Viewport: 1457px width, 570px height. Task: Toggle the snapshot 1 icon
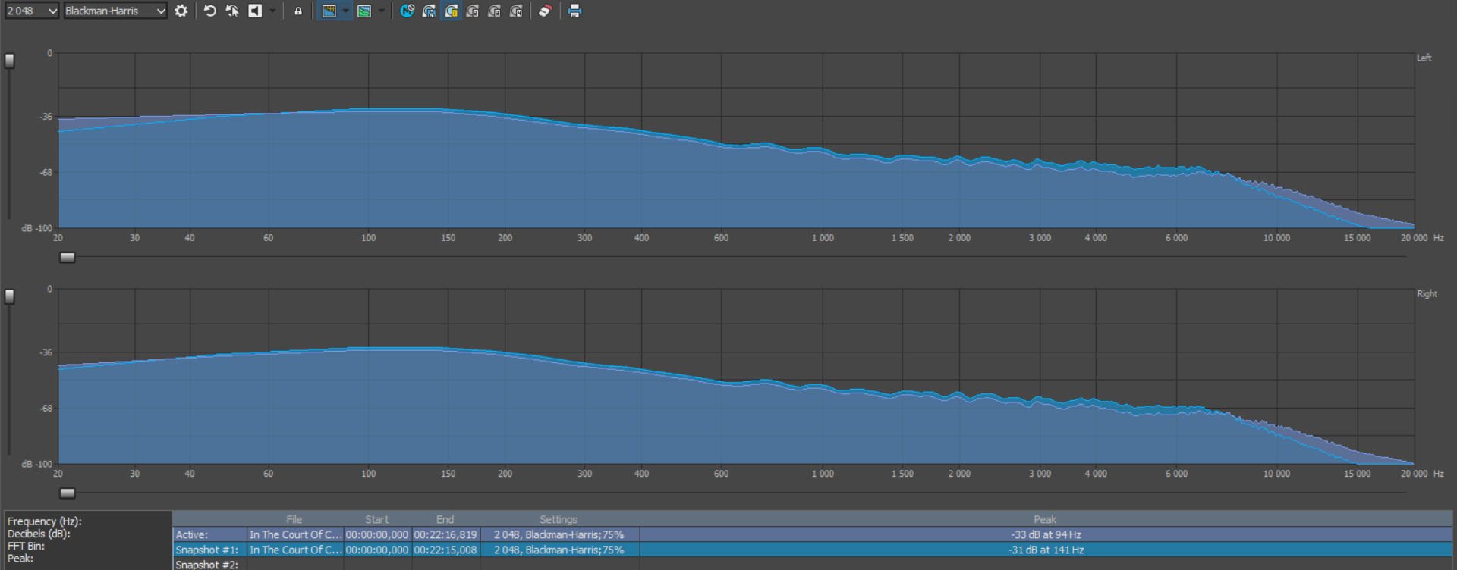point(451,11)
